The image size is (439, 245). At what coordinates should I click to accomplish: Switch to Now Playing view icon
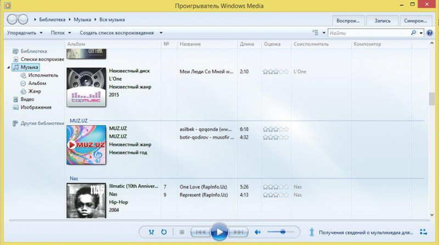tap(423, 232)
